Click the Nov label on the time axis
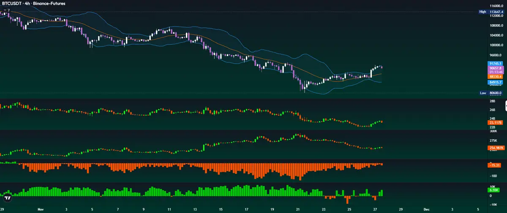This screenshot has height=213, width=507. coord(41,209)
